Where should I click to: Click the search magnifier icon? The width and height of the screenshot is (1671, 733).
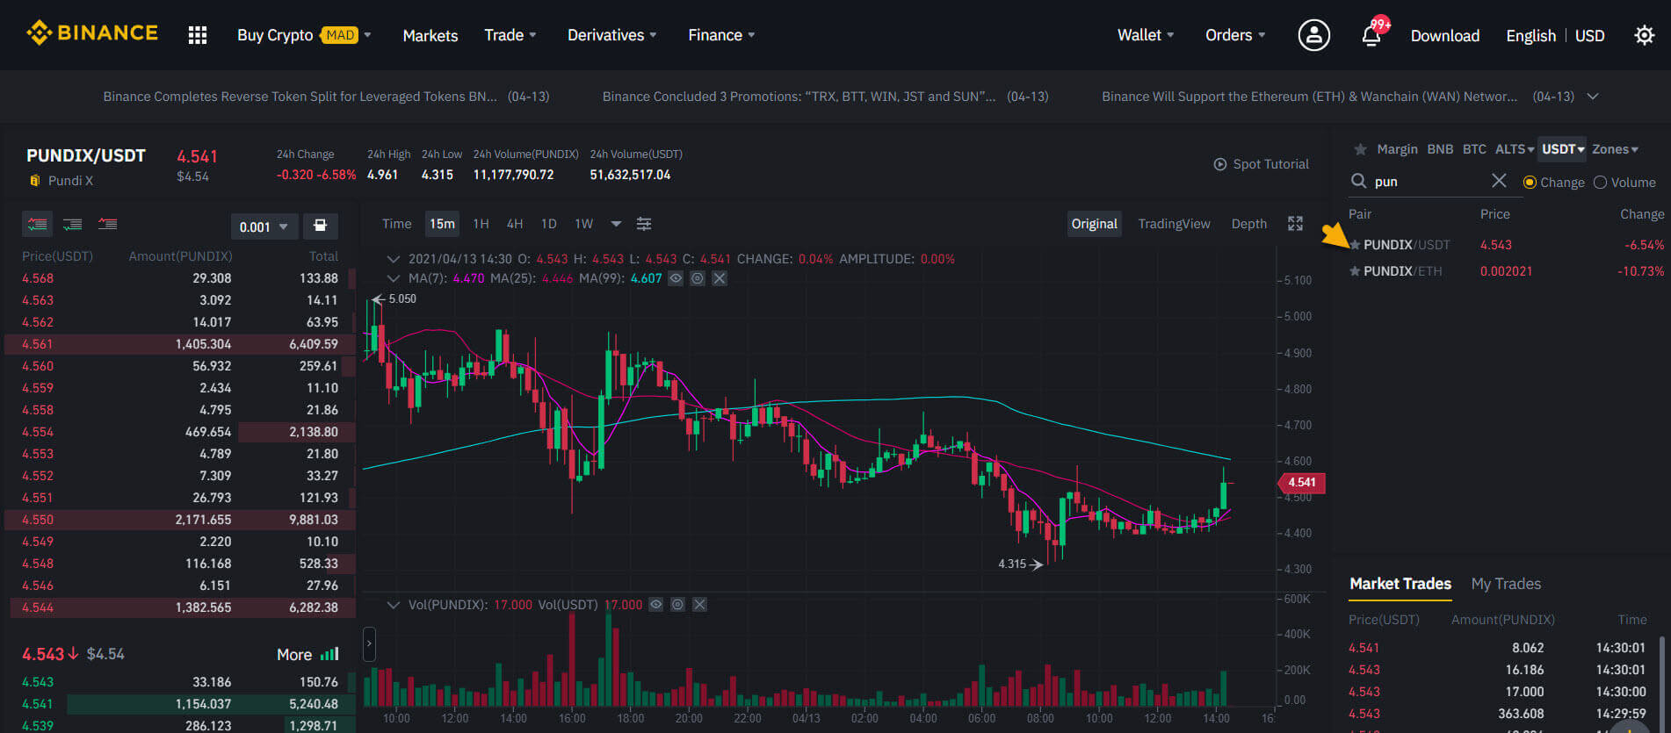coord(1358,181)
